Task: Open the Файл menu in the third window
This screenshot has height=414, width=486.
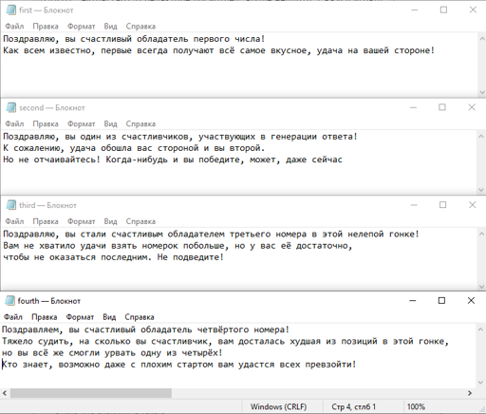Action: click(x=14, y=221)
